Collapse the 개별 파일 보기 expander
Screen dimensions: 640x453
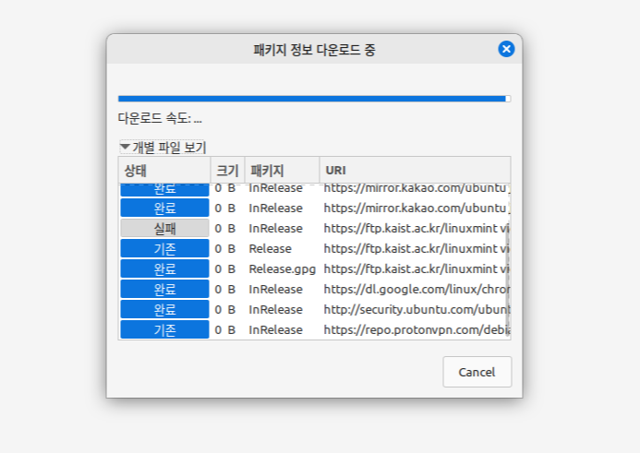pos(163,148)
